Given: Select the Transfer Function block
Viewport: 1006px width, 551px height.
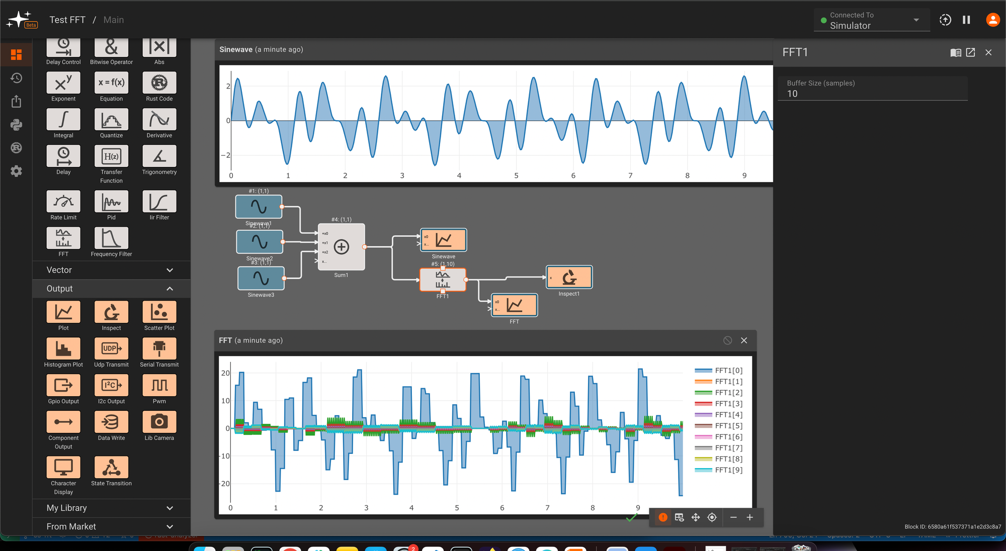Looking at the screenshot, I should click(x=111, y=156).
